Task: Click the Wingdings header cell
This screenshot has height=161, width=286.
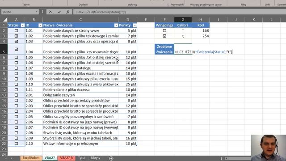Action: [x=164, y=25]
